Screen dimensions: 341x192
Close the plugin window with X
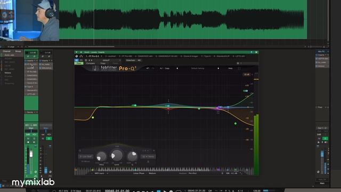pyautogui.click(x=256, y=52)
